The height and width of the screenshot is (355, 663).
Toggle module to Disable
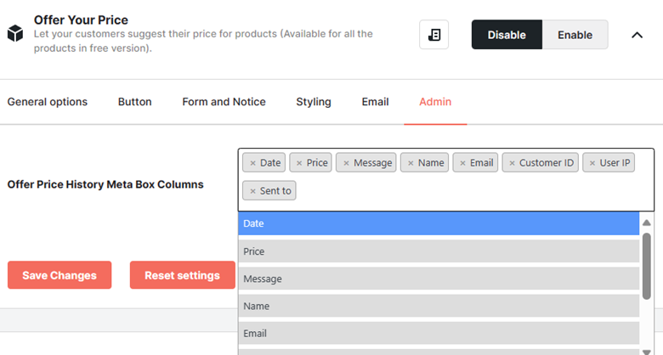tap(507, 35)
